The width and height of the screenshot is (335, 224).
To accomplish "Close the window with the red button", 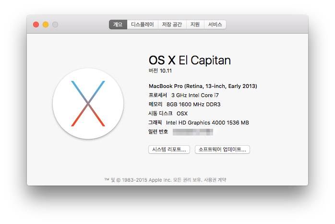I will 36,25.
